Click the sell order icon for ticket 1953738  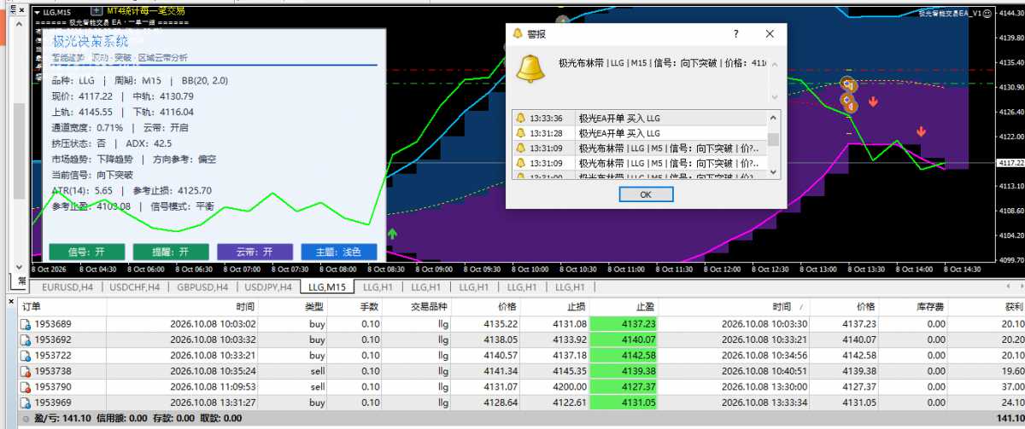26,371
